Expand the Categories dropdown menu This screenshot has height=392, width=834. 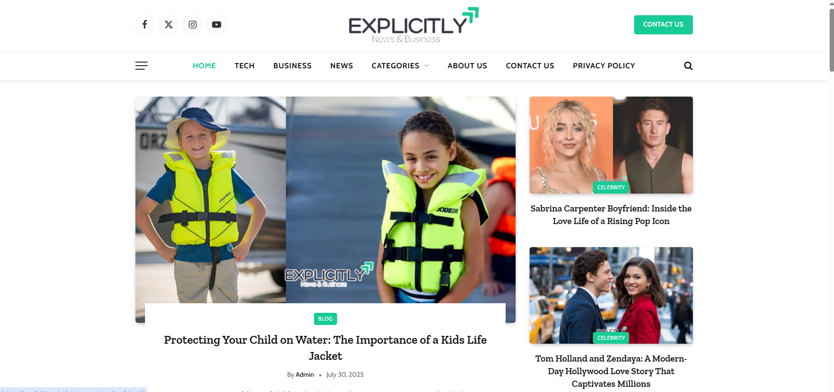pyautogui.click(x=400, y=66)
